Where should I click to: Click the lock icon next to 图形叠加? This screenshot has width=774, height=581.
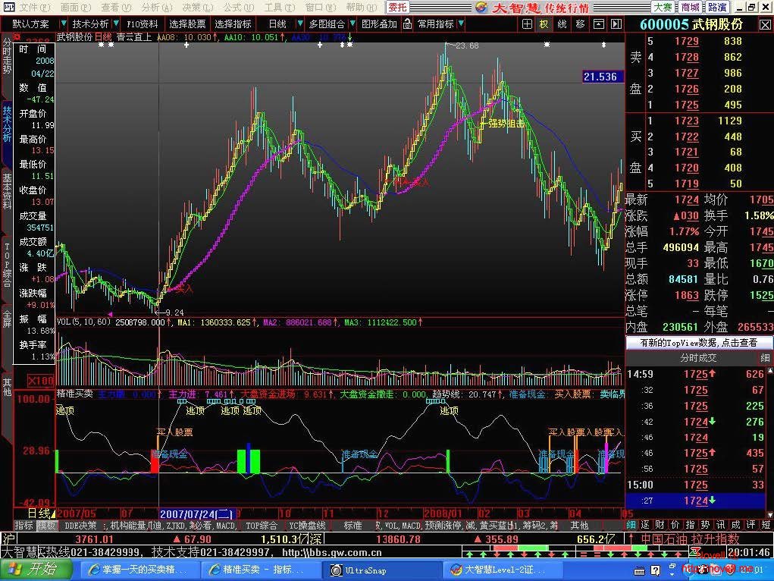point(407,24)
